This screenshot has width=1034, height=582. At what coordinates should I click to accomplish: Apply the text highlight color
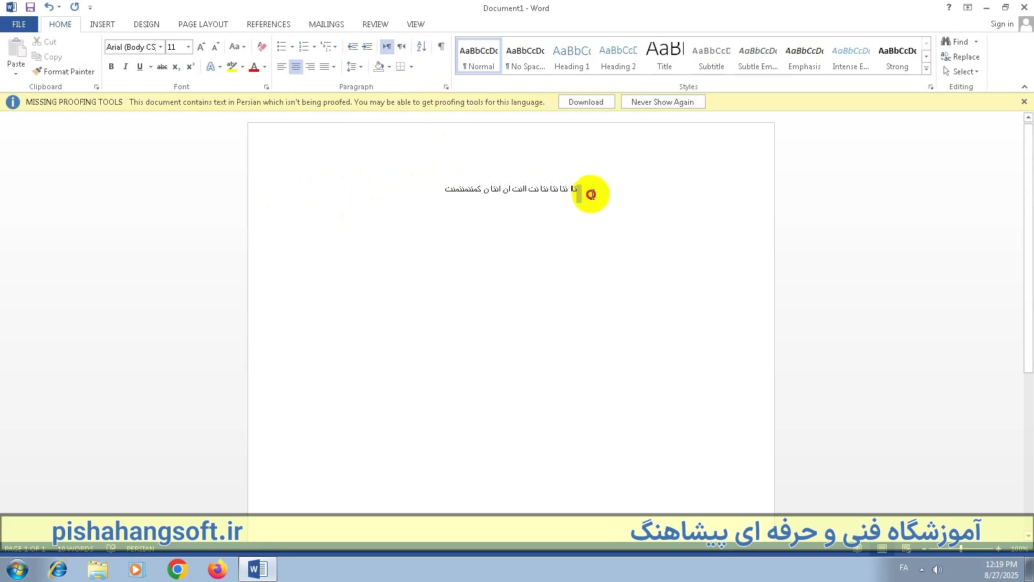click(x=231, y=67)
